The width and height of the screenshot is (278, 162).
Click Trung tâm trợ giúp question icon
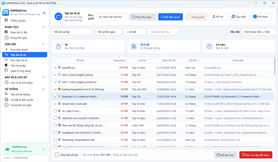pyautogui.click(x=7, y=105)
